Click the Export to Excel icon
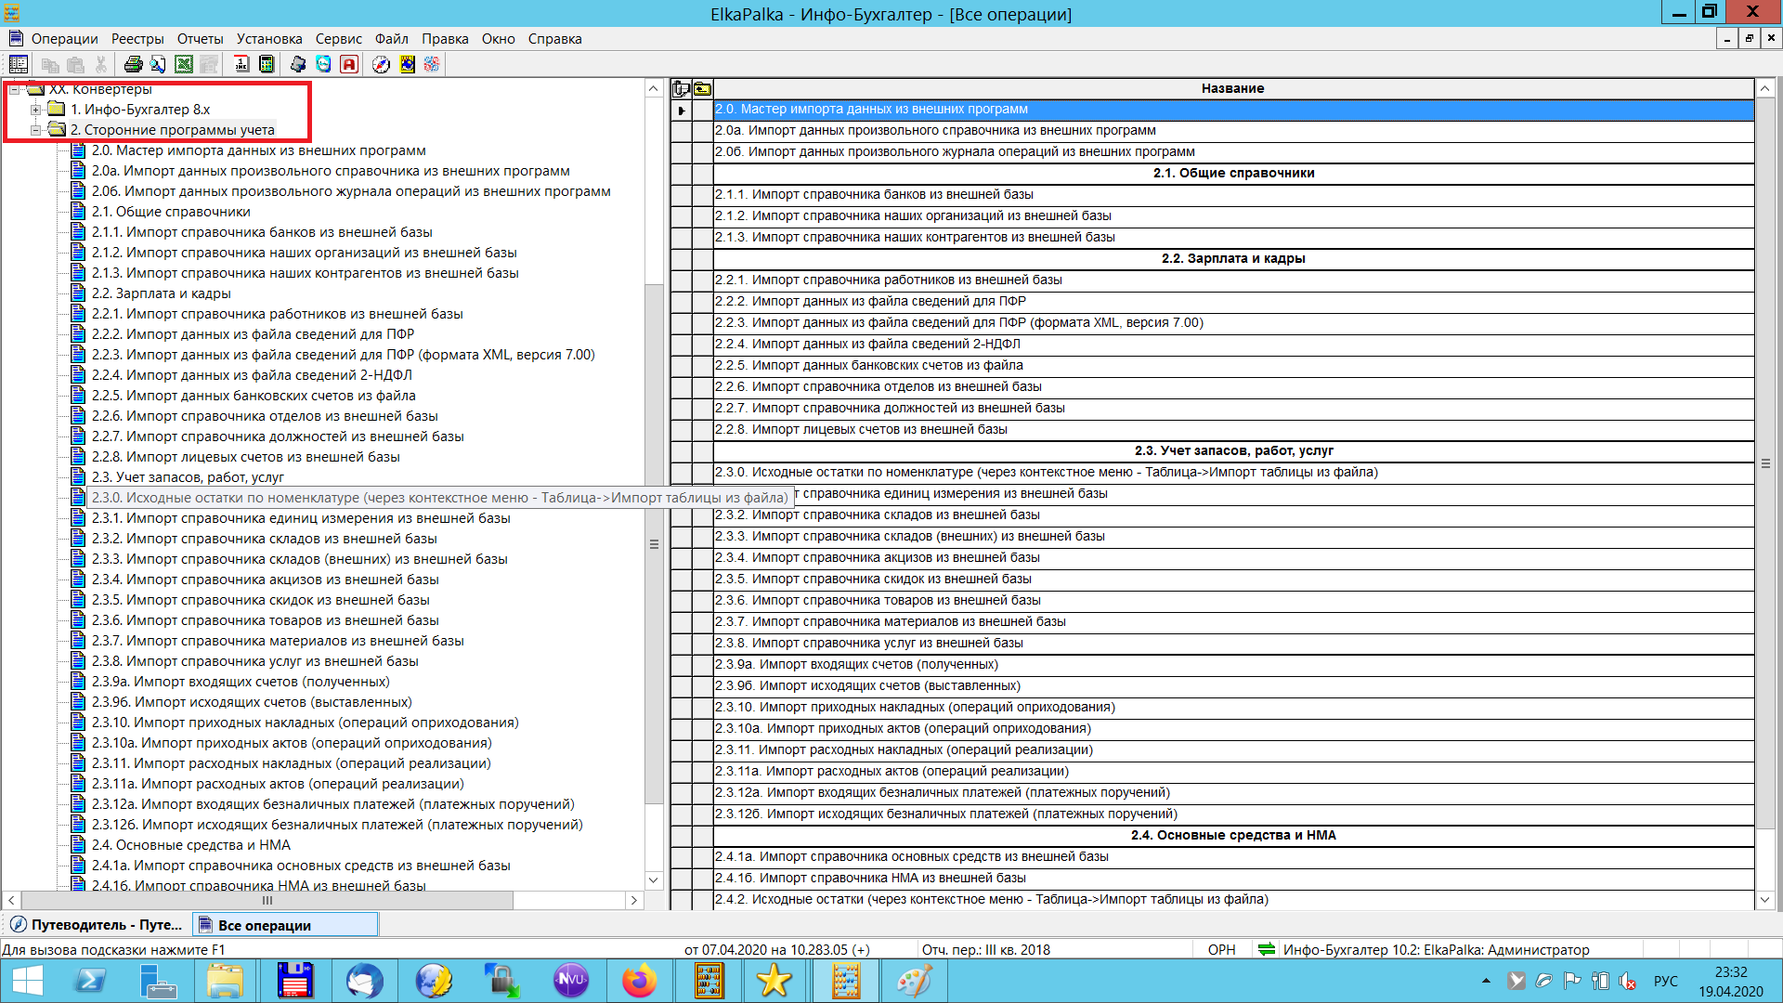Screen dimensions: 1783x1003 click(184, 64)
